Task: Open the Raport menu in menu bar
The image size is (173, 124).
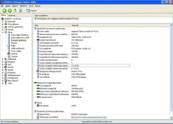Action: (15, 6)
